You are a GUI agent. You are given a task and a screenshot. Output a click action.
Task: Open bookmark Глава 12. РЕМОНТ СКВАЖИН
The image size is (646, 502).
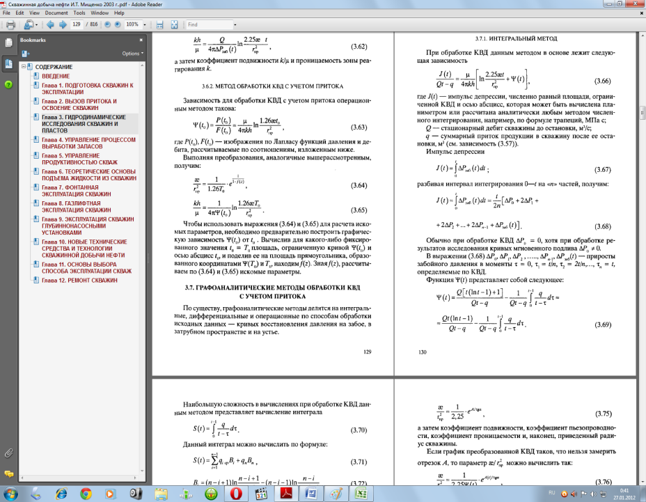pyautogui.click(x=79, y=281)
